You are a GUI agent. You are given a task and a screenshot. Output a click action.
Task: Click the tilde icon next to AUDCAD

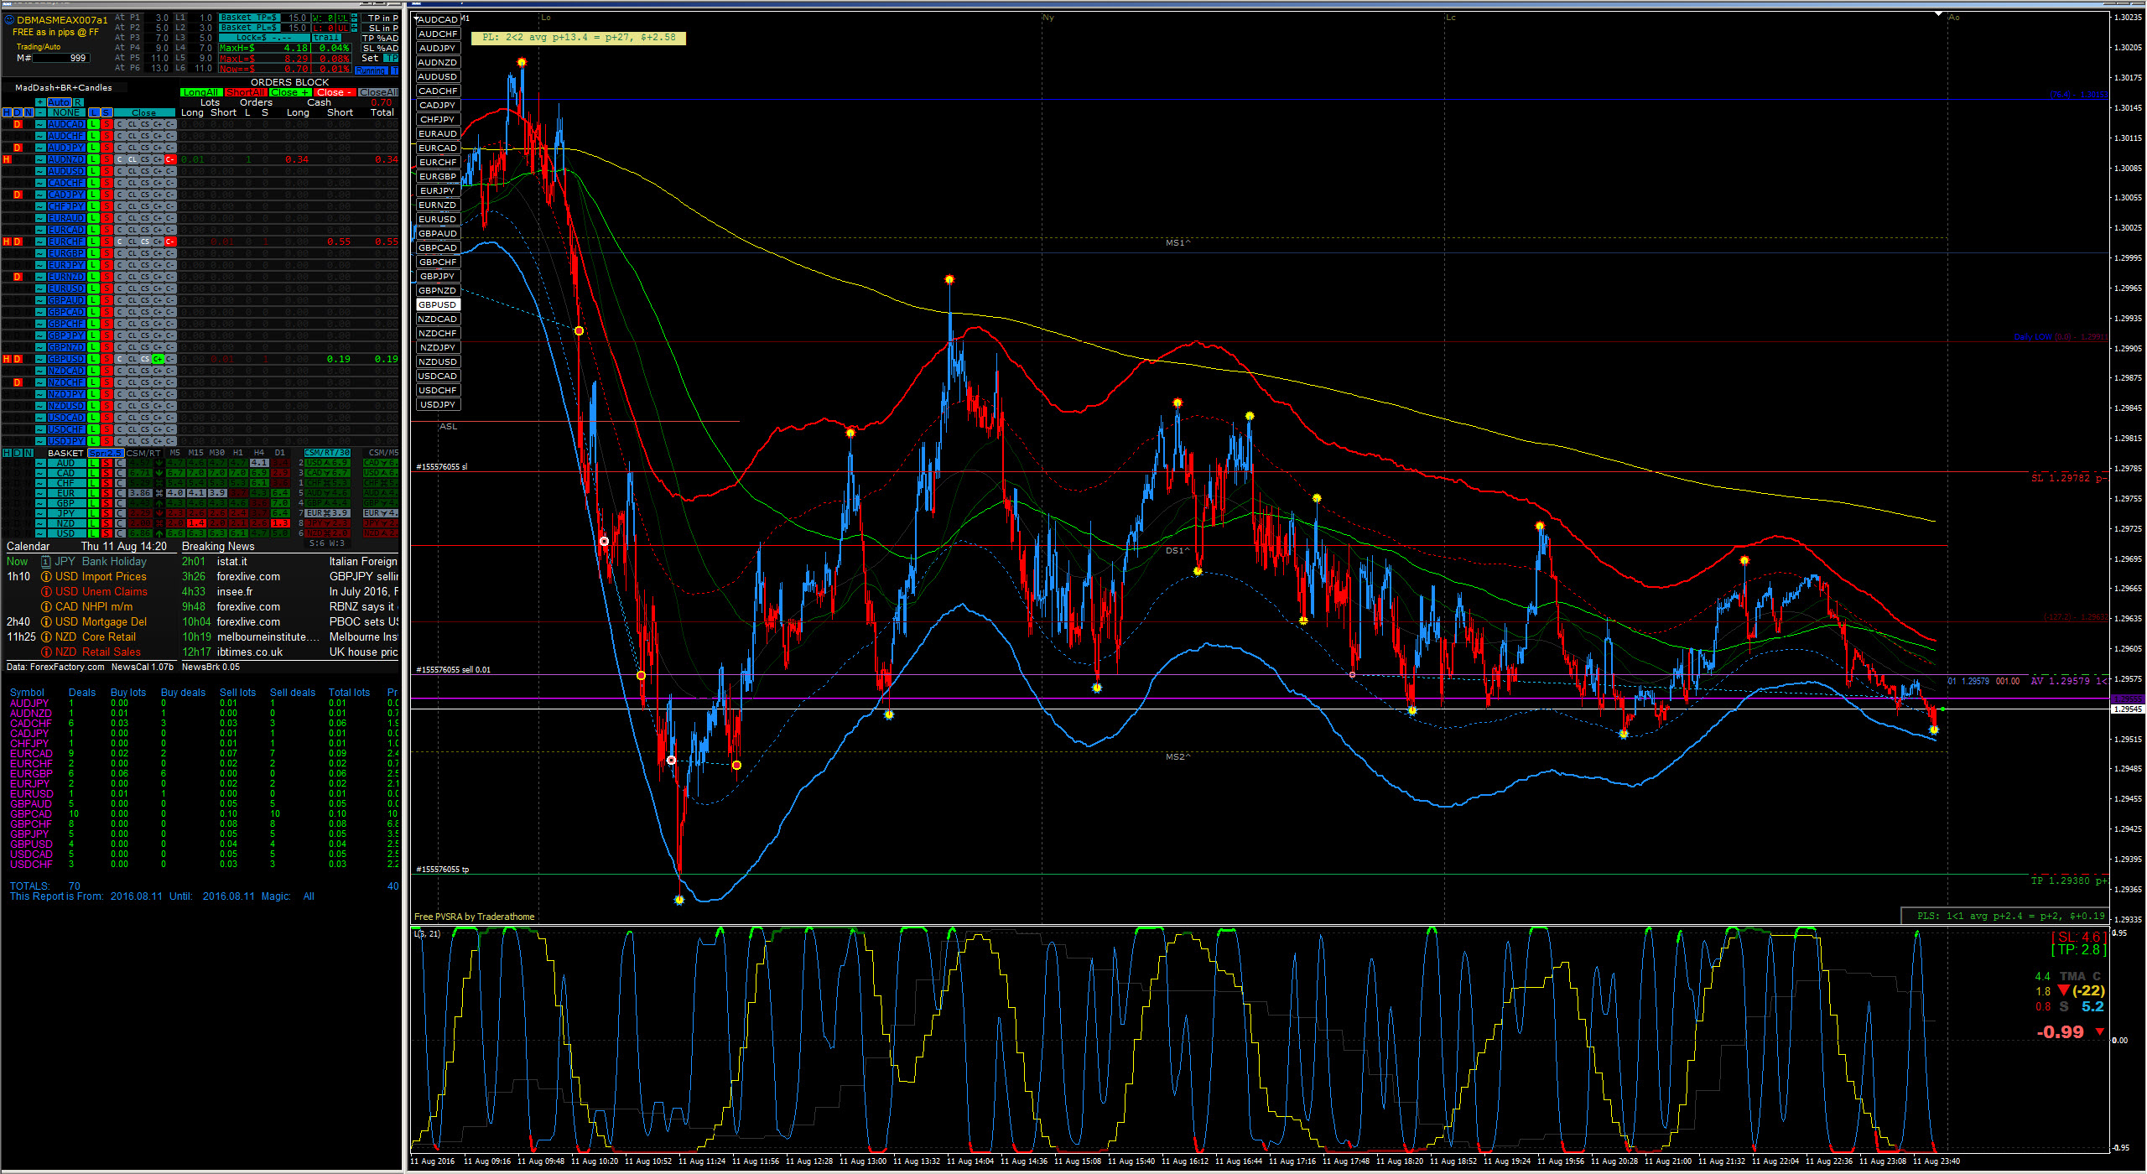click(40, 124)
